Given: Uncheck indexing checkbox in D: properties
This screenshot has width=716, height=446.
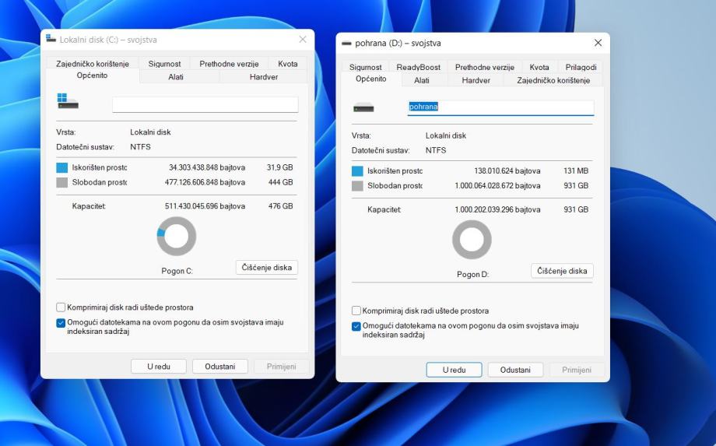Looking at the screenshot, I should pyautogui.click(x=356, y=326).
